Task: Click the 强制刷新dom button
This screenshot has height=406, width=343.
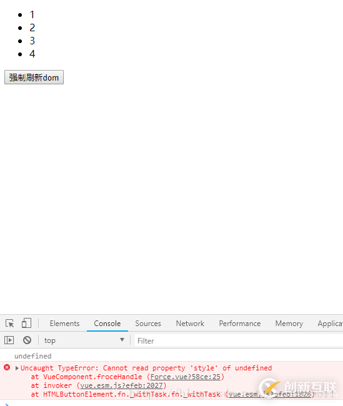Action: pyautogui.click(x=34, y=77)
